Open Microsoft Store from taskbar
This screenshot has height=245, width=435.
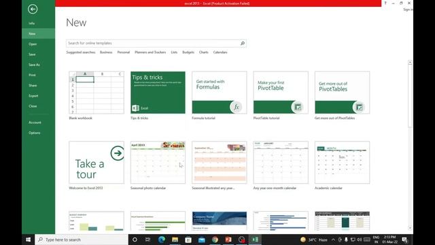click(188, 240)
